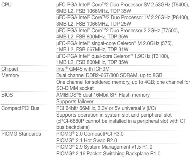
Task: Click the Celeron M 575 processor line
Action: click(x=115, y=46)
